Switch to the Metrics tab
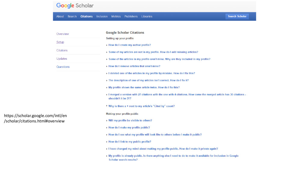308x173 pixels. pos(116,17)
